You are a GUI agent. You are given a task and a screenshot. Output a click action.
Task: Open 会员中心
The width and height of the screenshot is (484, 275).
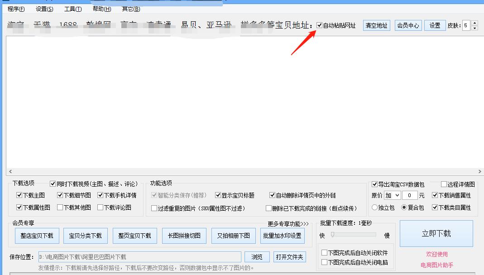(407, 25)
